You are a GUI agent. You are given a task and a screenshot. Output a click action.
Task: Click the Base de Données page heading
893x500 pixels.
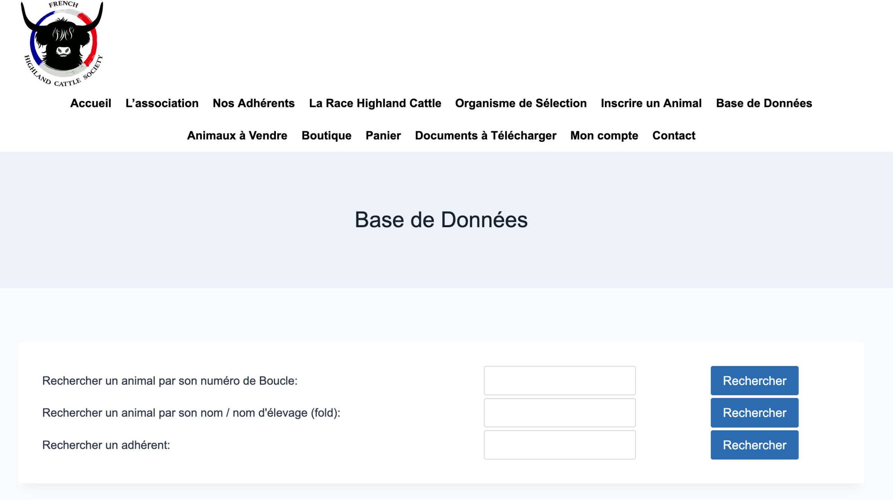point(441,220)
